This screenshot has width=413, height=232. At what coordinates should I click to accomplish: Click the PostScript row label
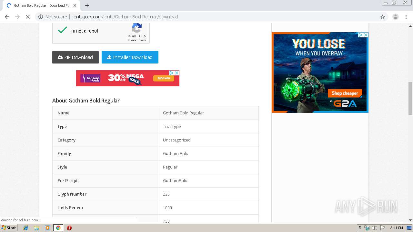[x=67, y=180]
